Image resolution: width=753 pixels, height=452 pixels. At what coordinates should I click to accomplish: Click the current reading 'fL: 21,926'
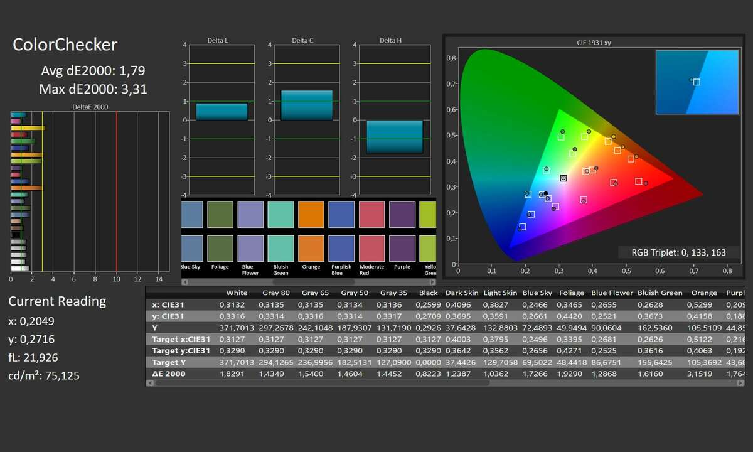point(33,357)
